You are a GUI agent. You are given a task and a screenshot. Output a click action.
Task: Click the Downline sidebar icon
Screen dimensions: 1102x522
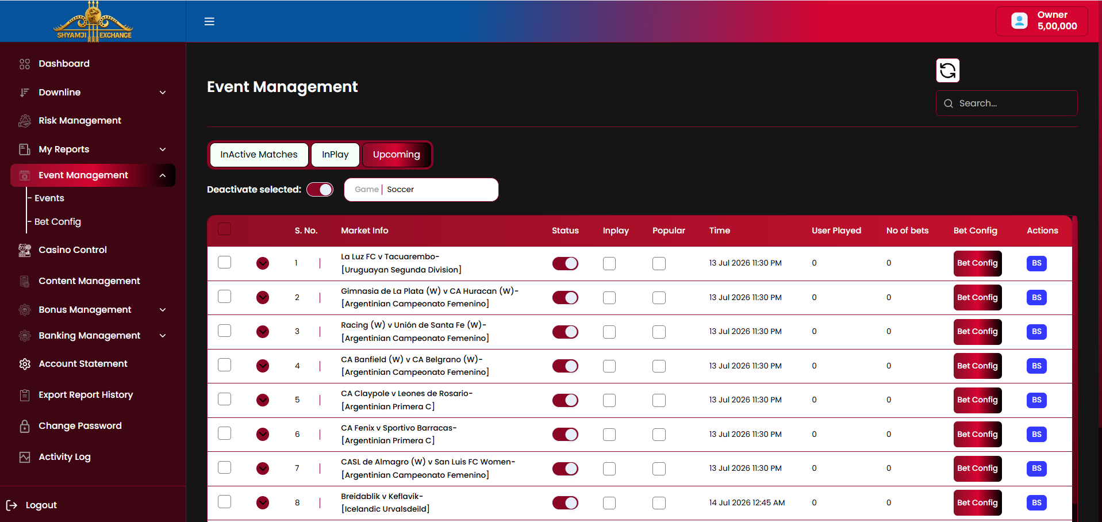pos(25,93)
